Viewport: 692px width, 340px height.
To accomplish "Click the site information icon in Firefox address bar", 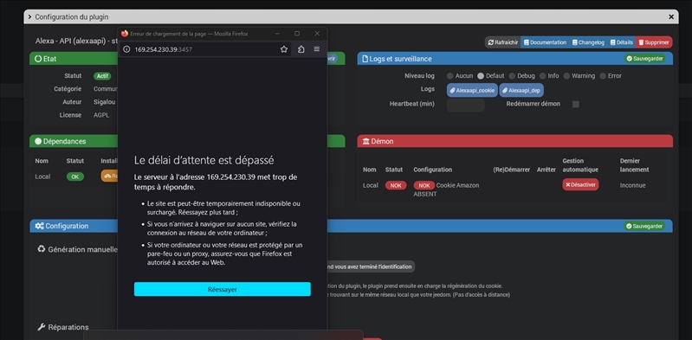I will point(126,49).
